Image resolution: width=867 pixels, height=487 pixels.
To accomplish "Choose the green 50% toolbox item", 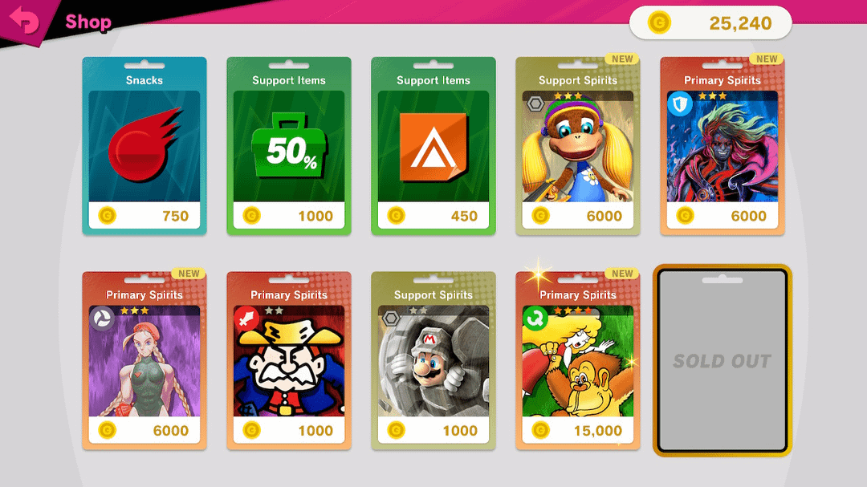I will 289,145.
